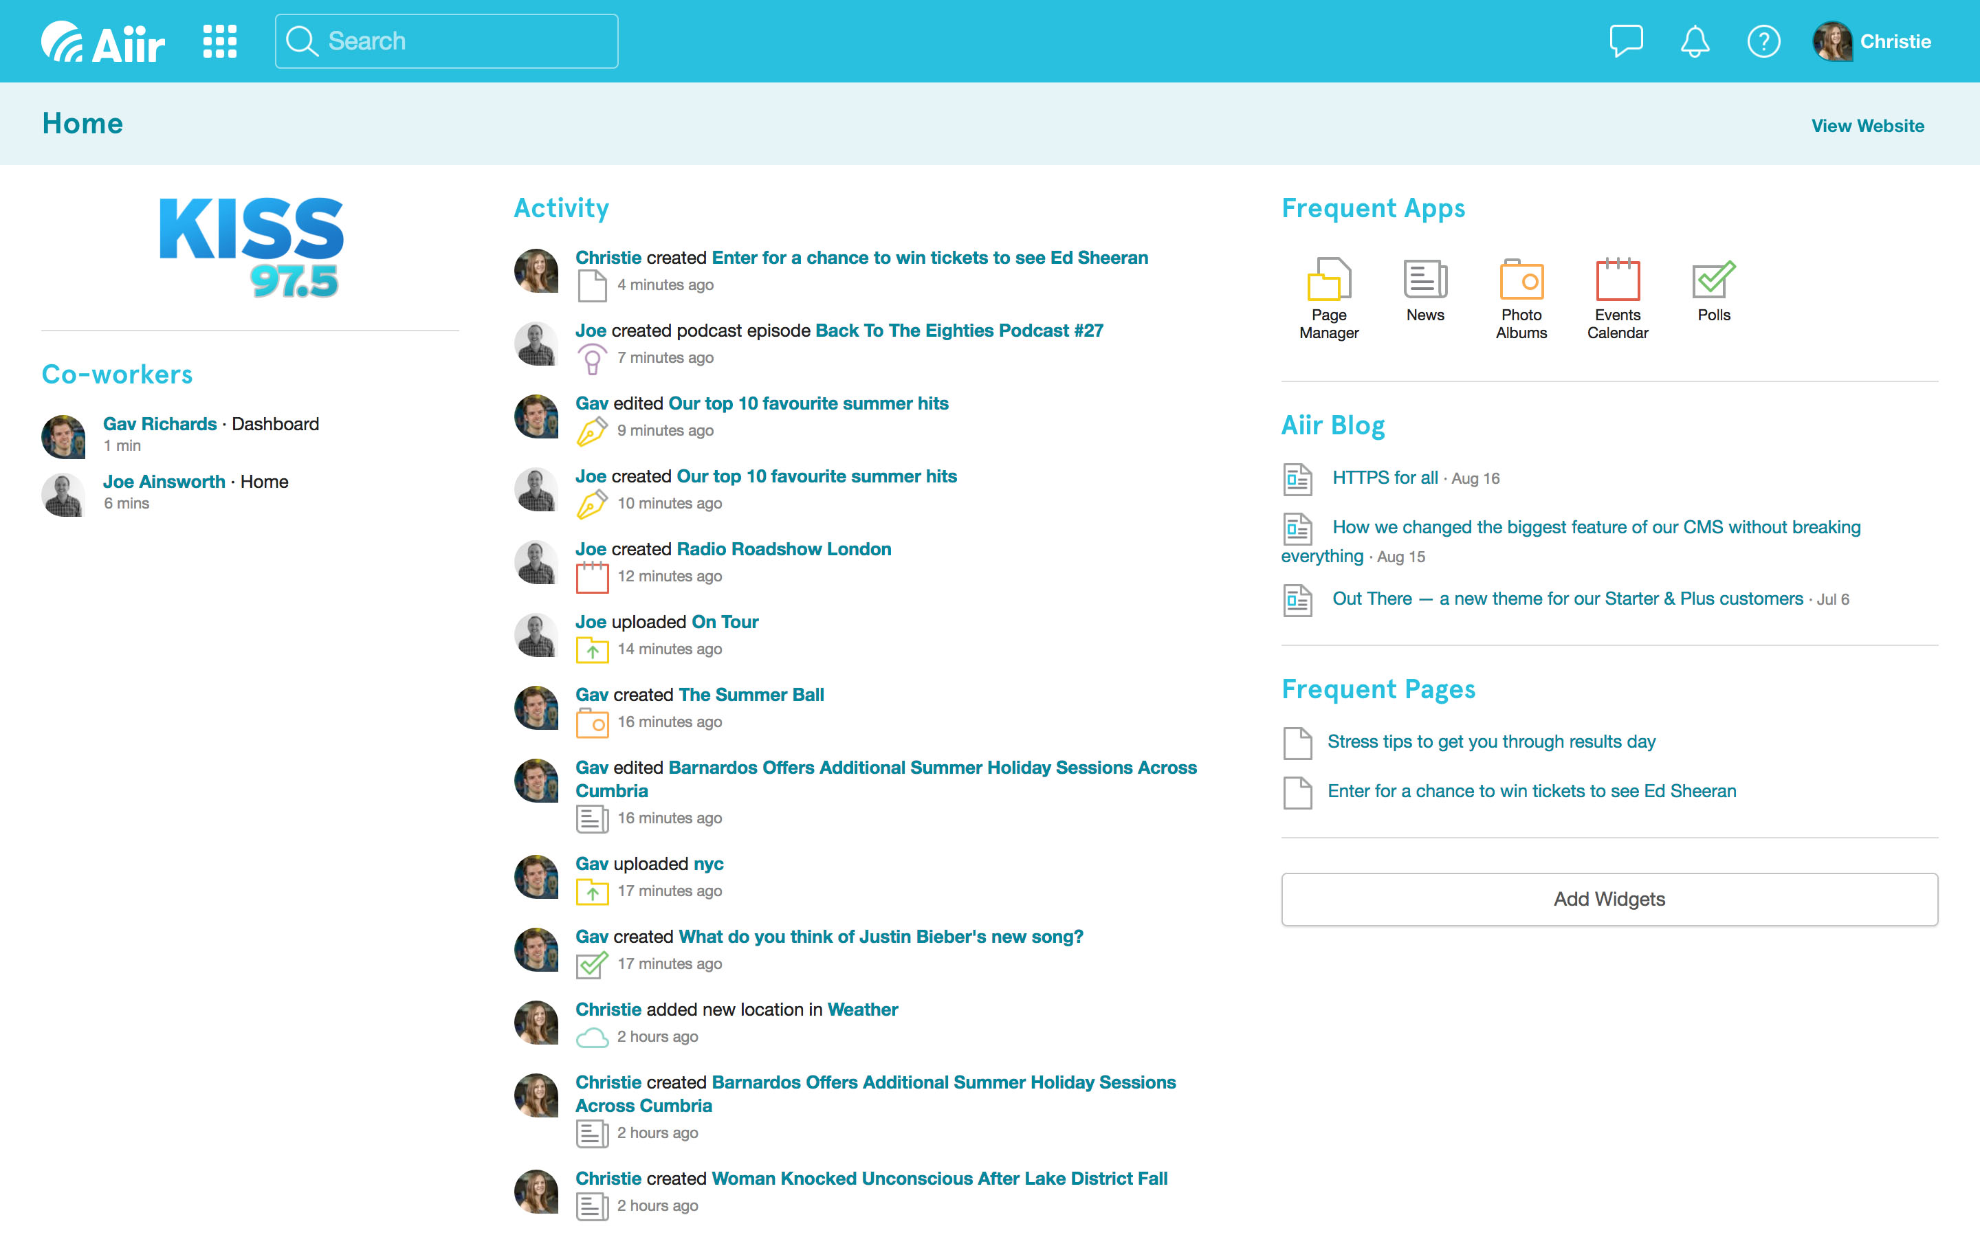This screenshot has height=1237, width=1980.
Task: Click the upload icon under On Tour
Action: (x=593, y=650)
